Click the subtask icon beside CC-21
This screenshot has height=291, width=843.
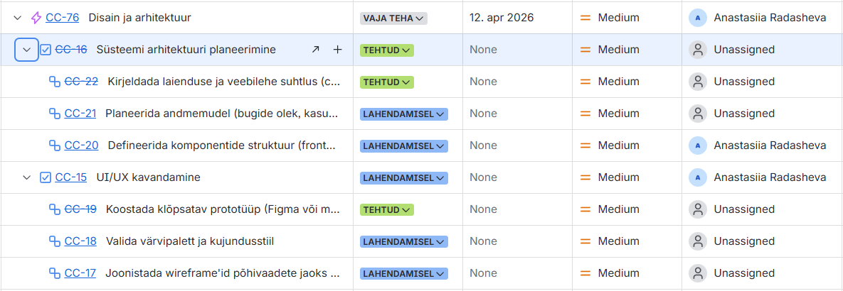click(x=54, y=114)
